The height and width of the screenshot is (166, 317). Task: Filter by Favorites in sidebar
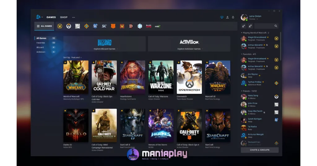coord(46,43)
